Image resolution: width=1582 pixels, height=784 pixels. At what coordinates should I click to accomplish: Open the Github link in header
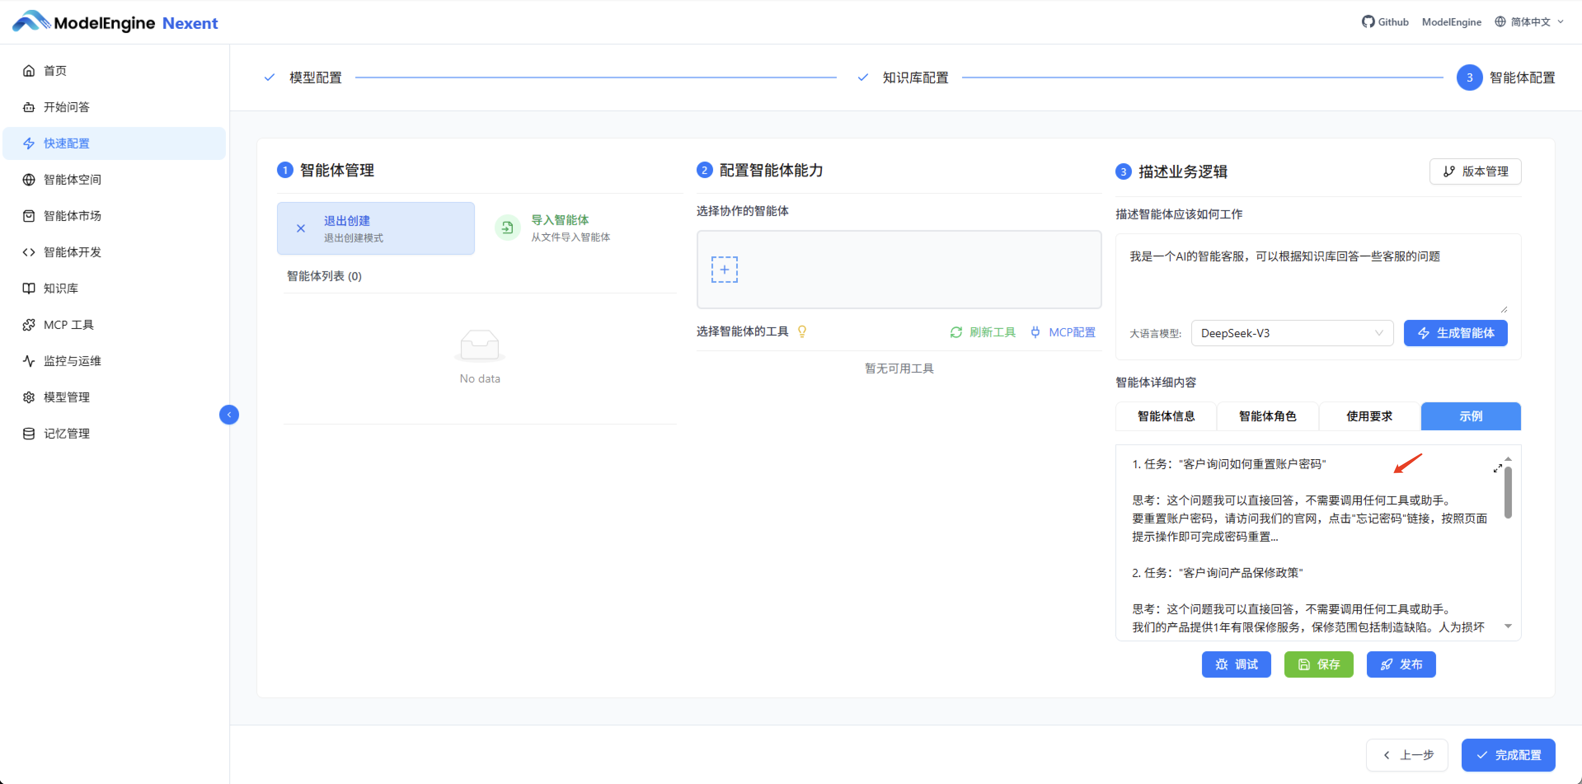point(1385,21)
